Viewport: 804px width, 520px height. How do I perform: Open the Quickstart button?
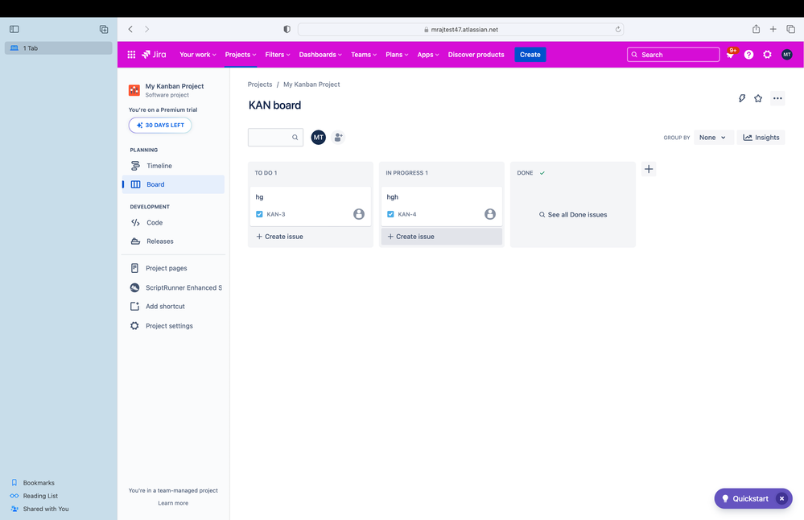click(745, 498)
